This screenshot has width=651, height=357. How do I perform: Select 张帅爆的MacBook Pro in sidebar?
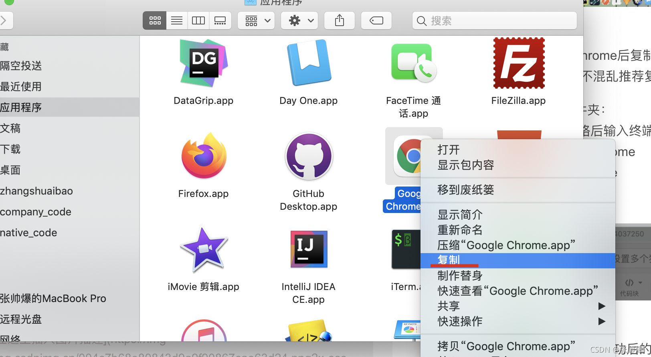(53, 298)
